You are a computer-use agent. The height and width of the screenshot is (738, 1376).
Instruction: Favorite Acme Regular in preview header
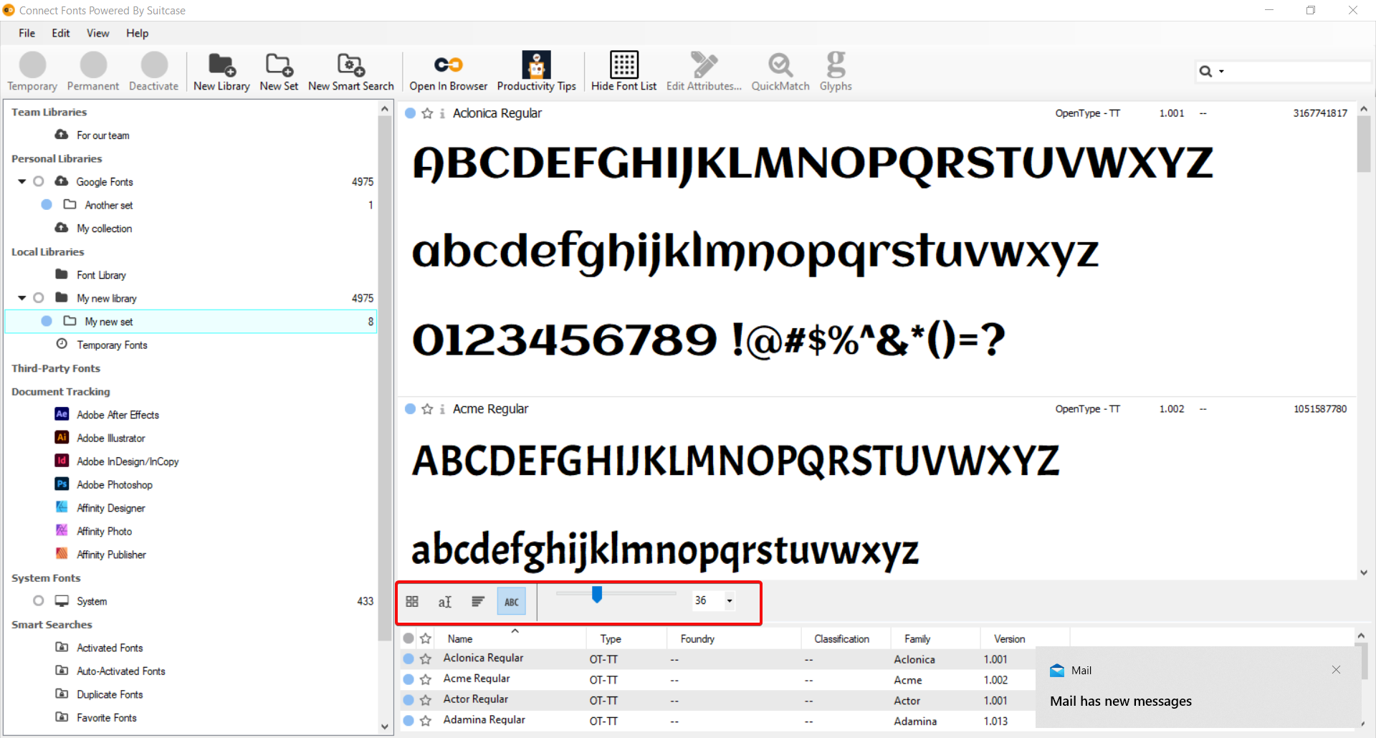(427, 409)
